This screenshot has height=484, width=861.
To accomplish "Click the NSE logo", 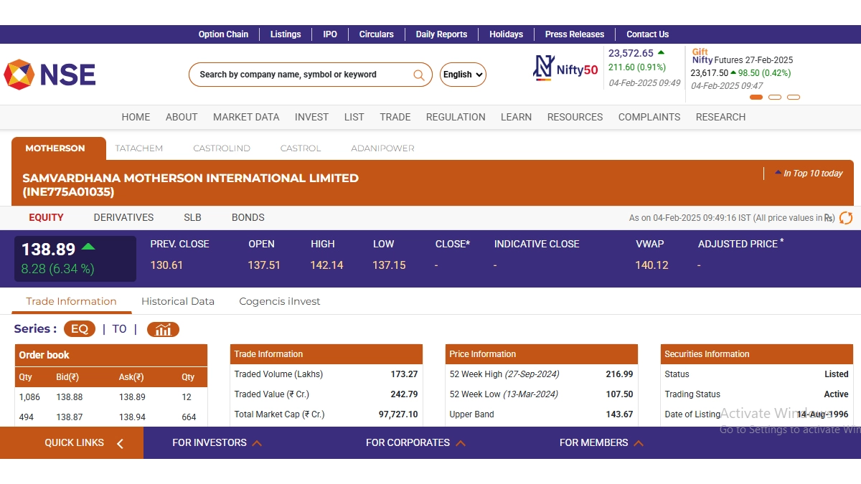I will click(50, 75).
